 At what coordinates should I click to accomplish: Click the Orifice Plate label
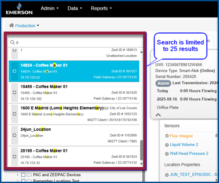point(168,107)
